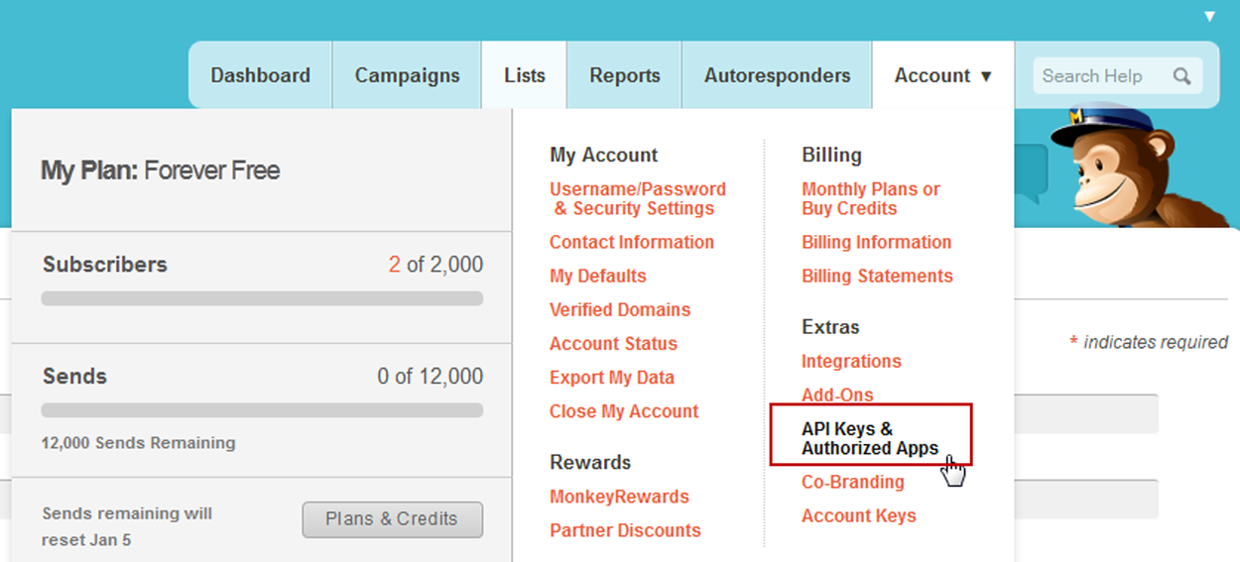
Task: Go to the Lists tab
Action: point(524,75)
